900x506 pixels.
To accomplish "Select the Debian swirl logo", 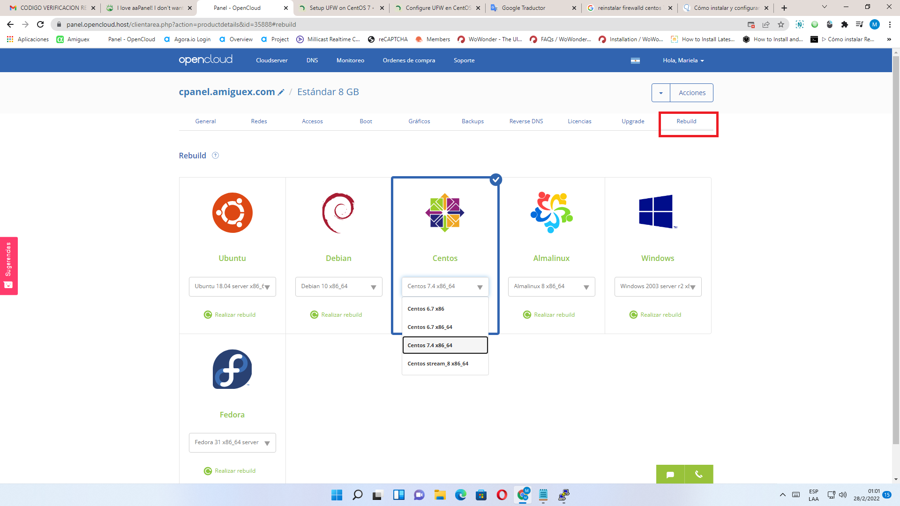I will coord(338,213).
